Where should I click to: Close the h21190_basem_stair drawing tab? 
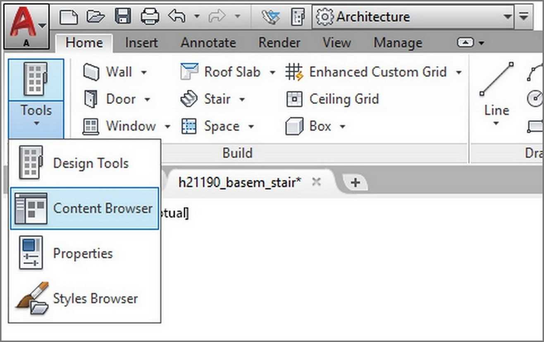316,182
